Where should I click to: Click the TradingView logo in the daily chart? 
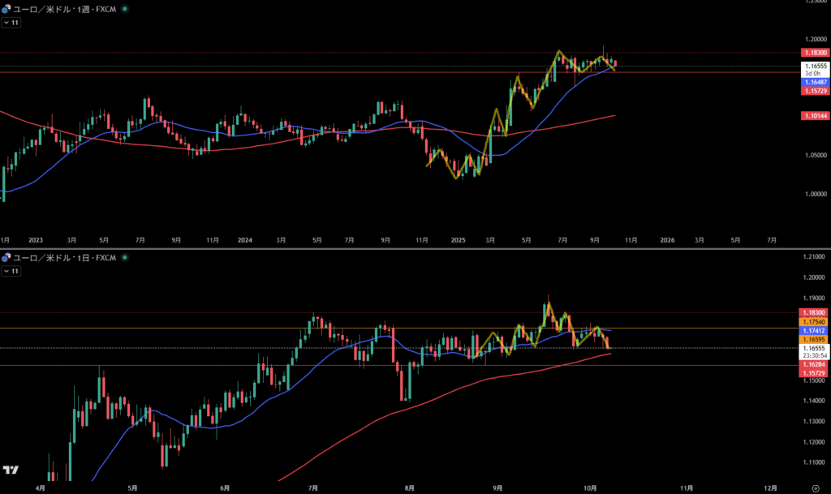click(11, 470)
